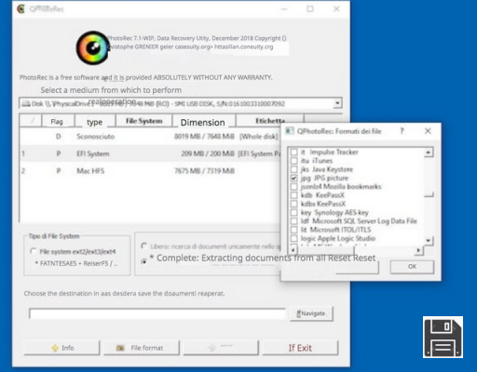Viewport: 477px width, 372px height.
Task: Click the 7675 MB / 7319 MiB size cell
Action: [204, 171]
